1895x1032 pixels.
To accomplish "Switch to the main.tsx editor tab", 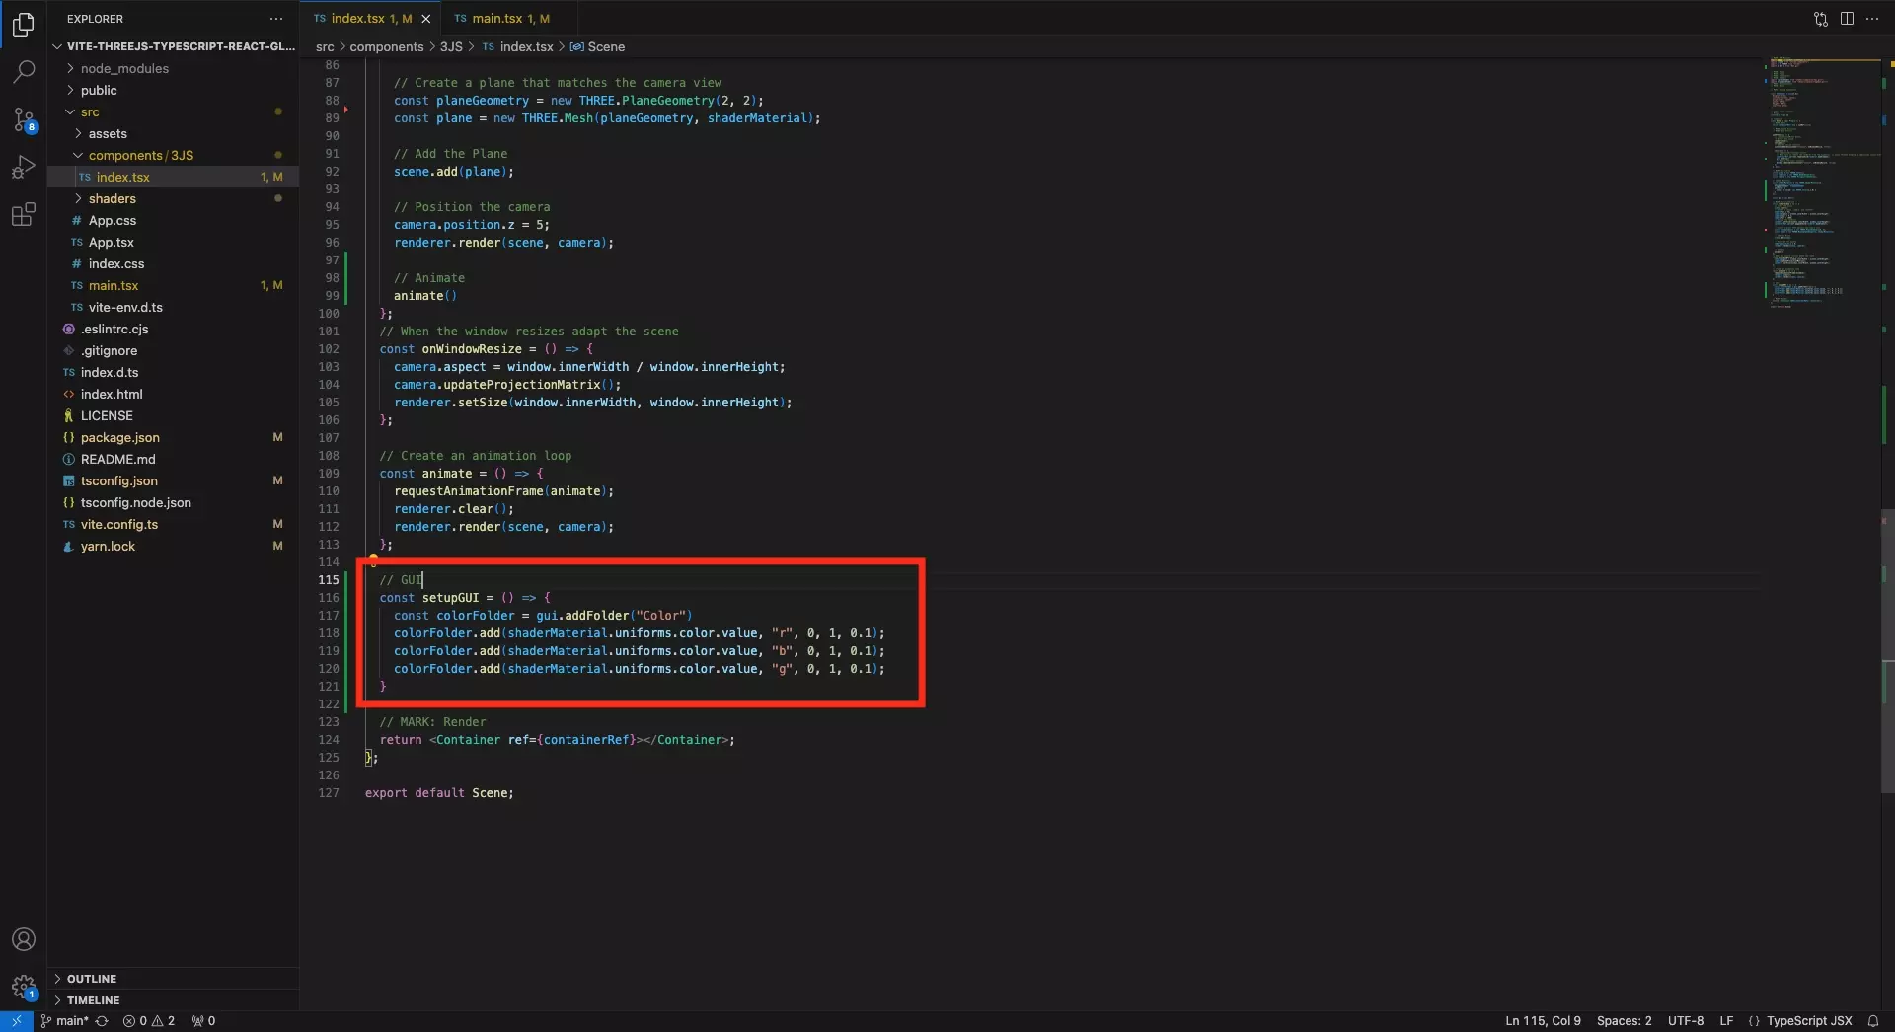I will point(507,19).
